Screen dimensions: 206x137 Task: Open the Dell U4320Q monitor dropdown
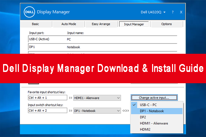153,12
